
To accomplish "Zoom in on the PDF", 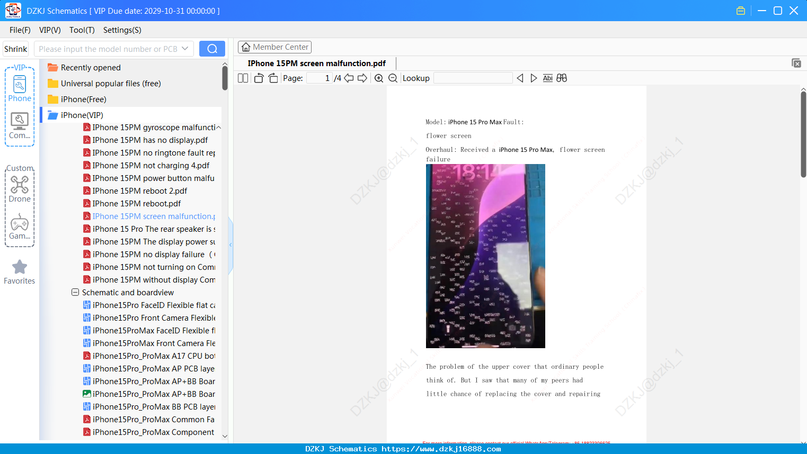I will click(x=379, y=78).
